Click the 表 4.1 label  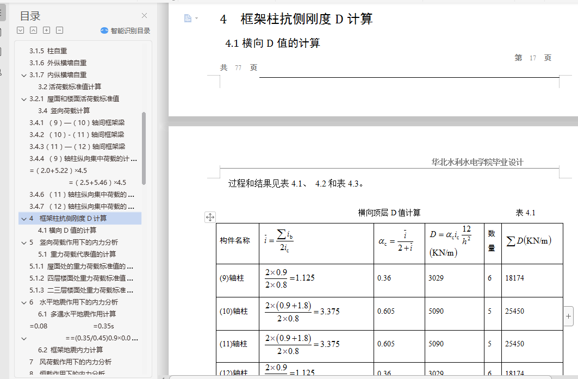pos(525,213)
